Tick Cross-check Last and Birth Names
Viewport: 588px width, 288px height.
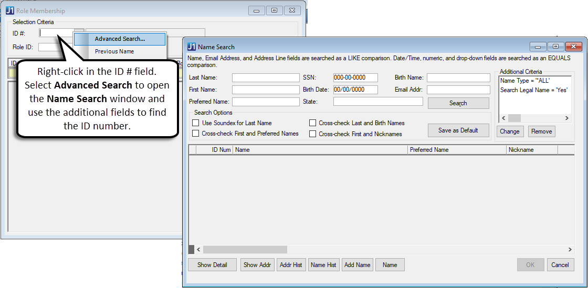tap(312, 123)
